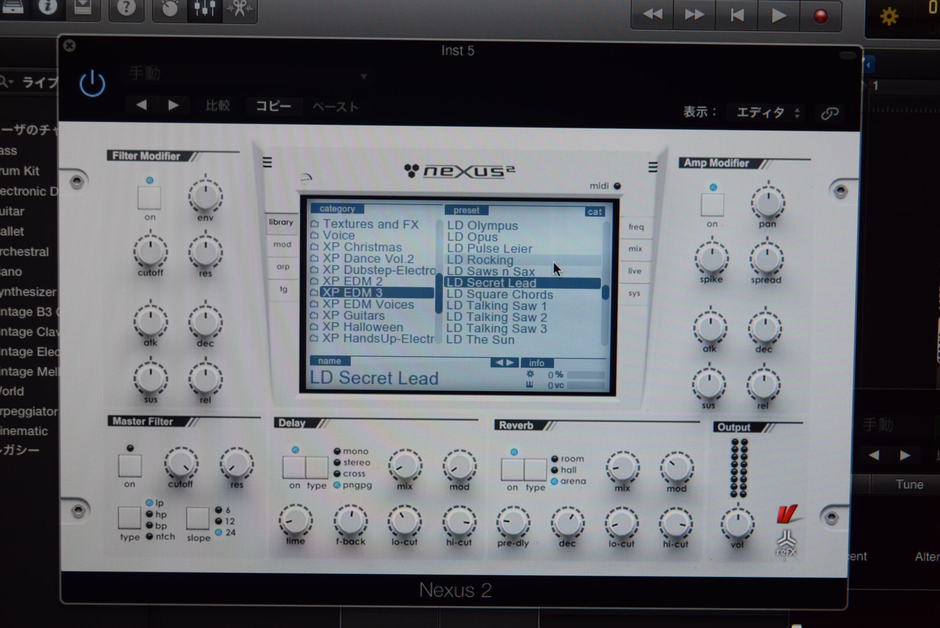Cycle the Master Filter type button

(129, 518)
